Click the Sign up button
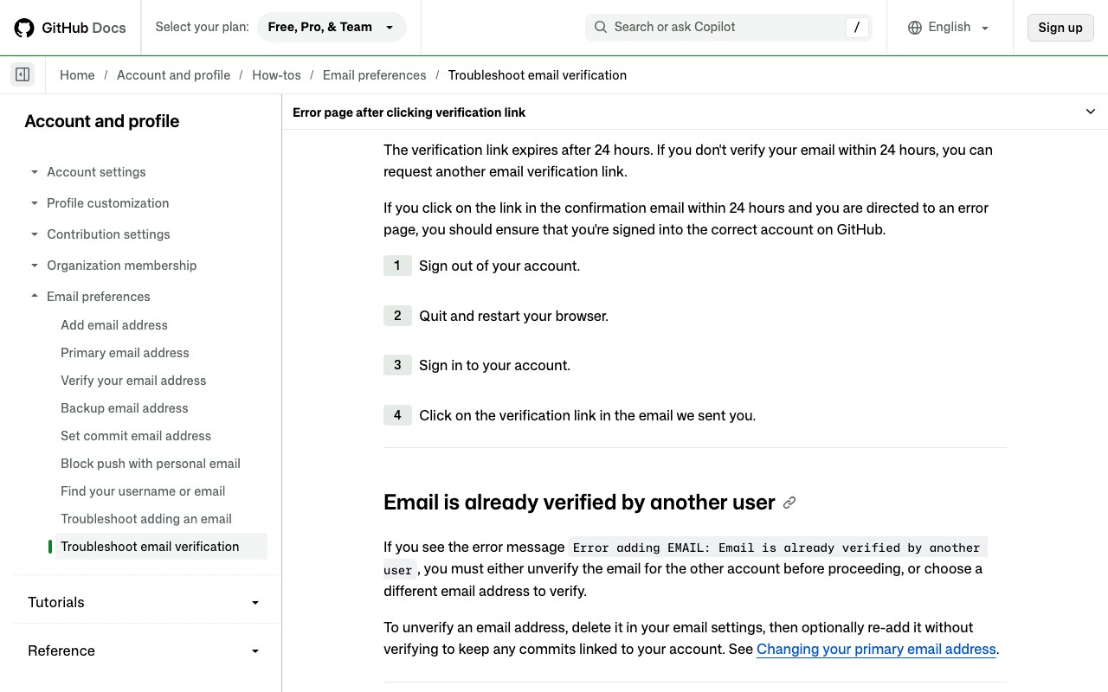Viewport: 1108px width, 692px height. (1060, 27)
